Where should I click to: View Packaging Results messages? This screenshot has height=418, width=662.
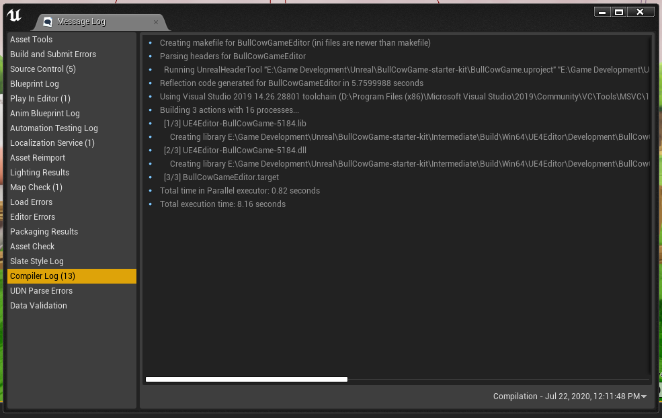[x=44, y=231]
